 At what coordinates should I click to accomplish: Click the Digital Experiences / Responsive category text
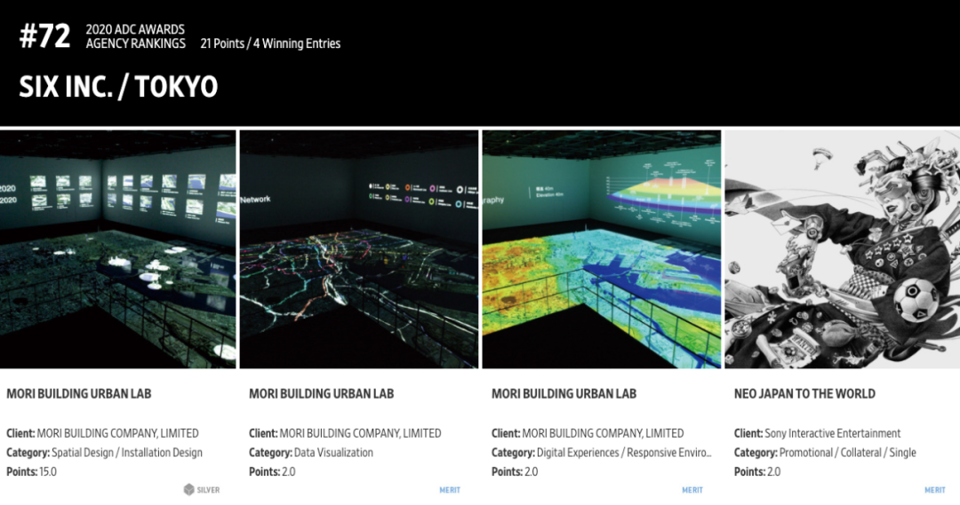624,453
